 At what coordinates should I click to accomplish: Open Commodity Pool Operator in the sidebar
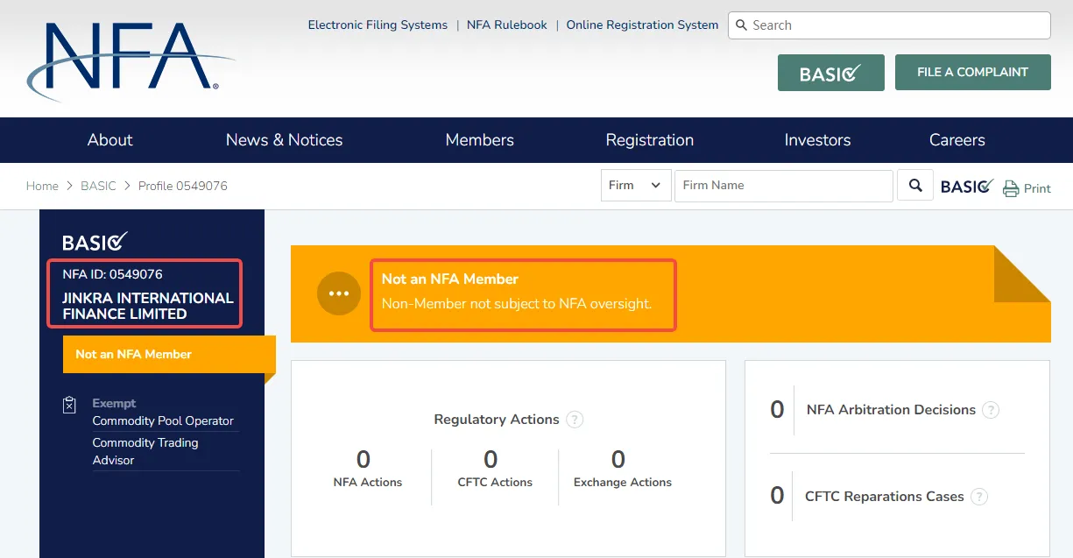point(163,420)
